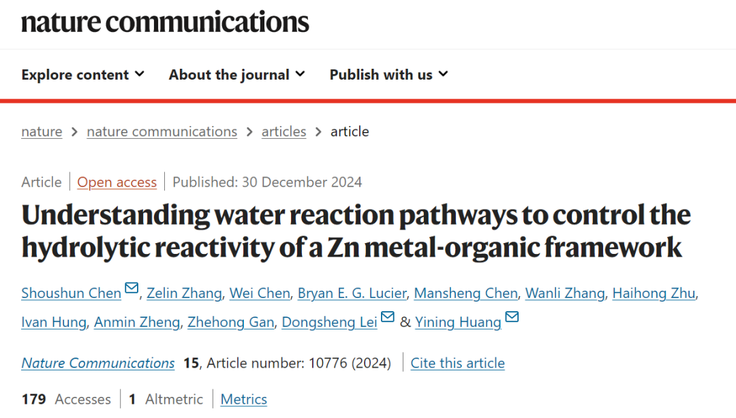Image resolution: width=736 pixels, height=418 pixels.
Task: Open author Haihong Zhu details
Action: (654, 293)
